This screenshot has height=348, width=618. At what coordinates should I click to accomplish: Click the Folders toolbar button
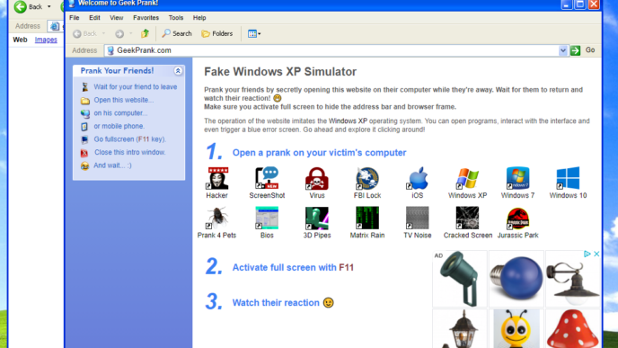click(x=217, y=33)
